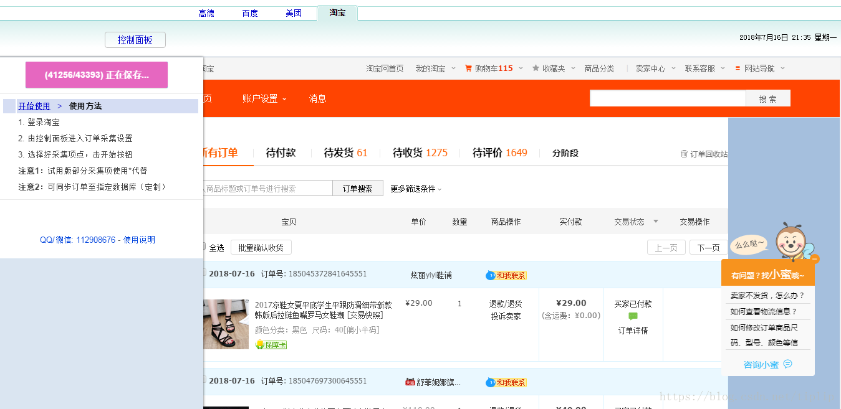Open the 待付款 orders tab
Screen dimensions: 841x409
281,153
